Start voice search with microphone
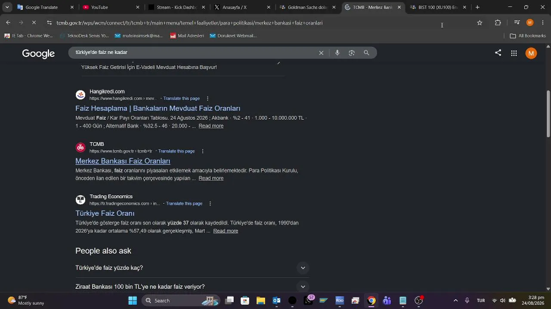551x309 pixels. tap(337, 53)
